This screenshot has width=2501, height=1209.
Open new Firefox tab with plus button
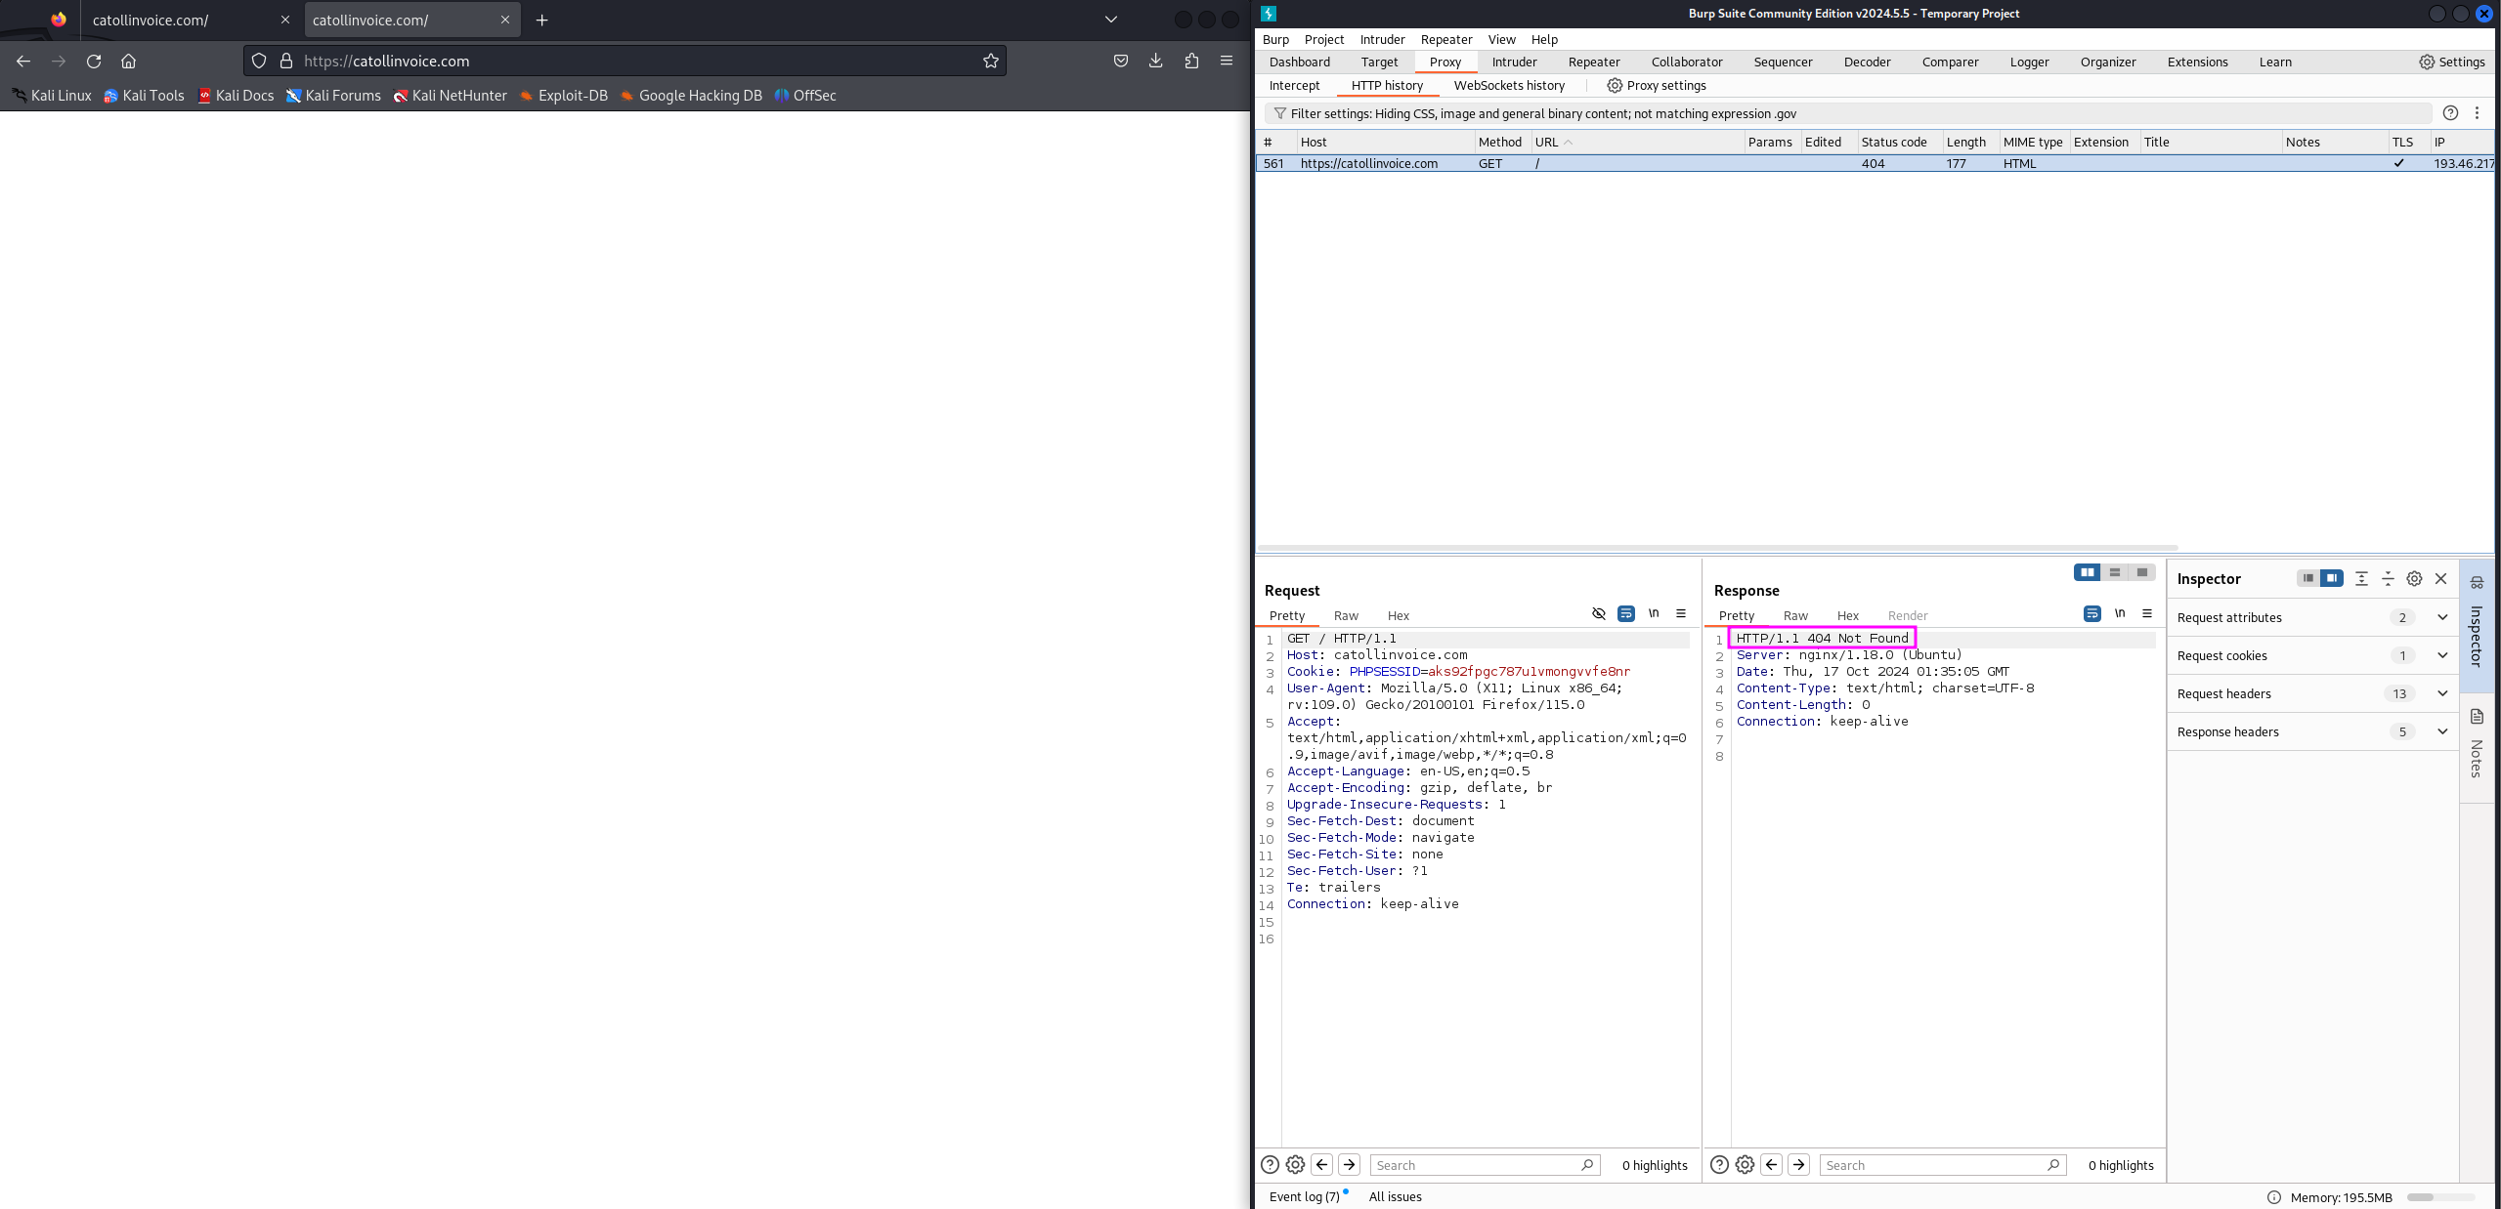pyautogui.click(x=541, y=20)
